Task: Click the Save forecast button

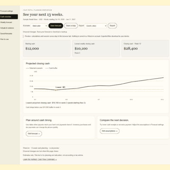Action: 56,25
